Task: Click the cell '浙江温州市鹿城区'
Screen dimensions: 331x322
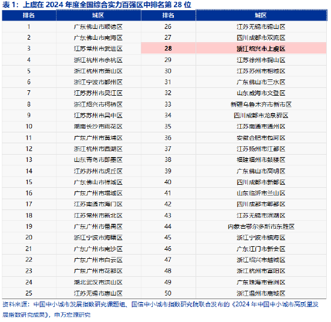Action: tap(261, 293)
